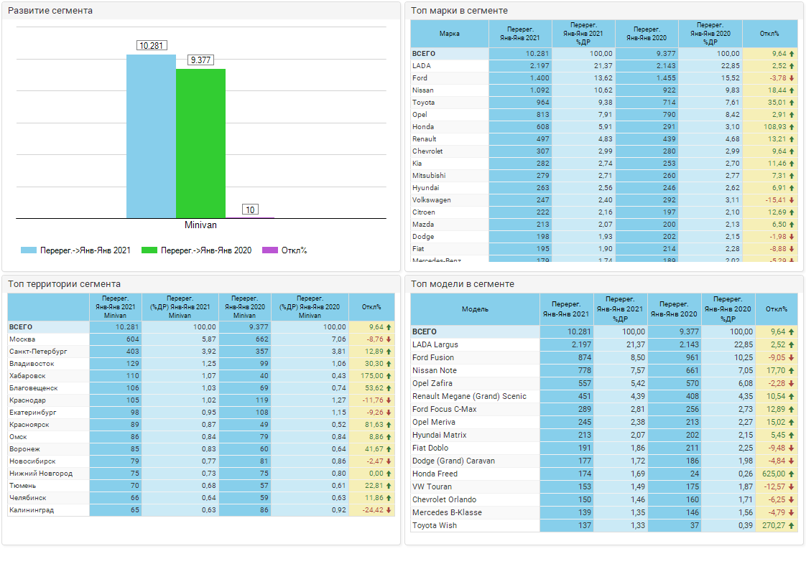Select the LADA Largus model row
The image size is (806, 569).
(x=435, y=344)
